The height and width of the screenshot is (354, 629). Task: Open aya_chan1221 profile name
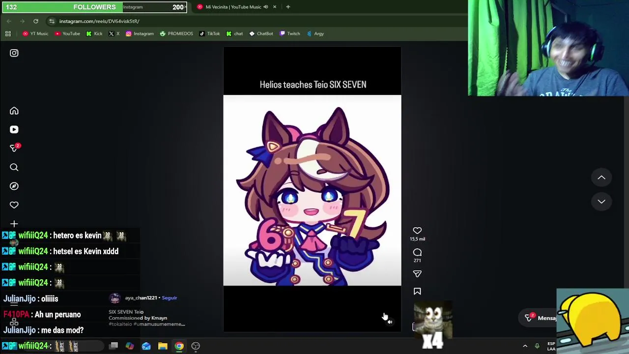[x=141, y=298]
